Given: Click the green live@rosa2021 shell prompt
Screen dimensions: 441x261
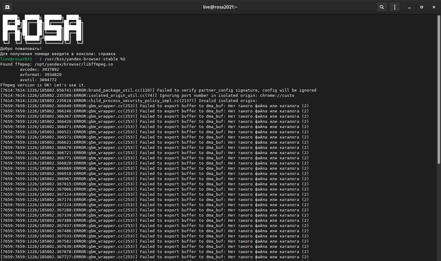Looking at the screenshot, I should (16, 59).
